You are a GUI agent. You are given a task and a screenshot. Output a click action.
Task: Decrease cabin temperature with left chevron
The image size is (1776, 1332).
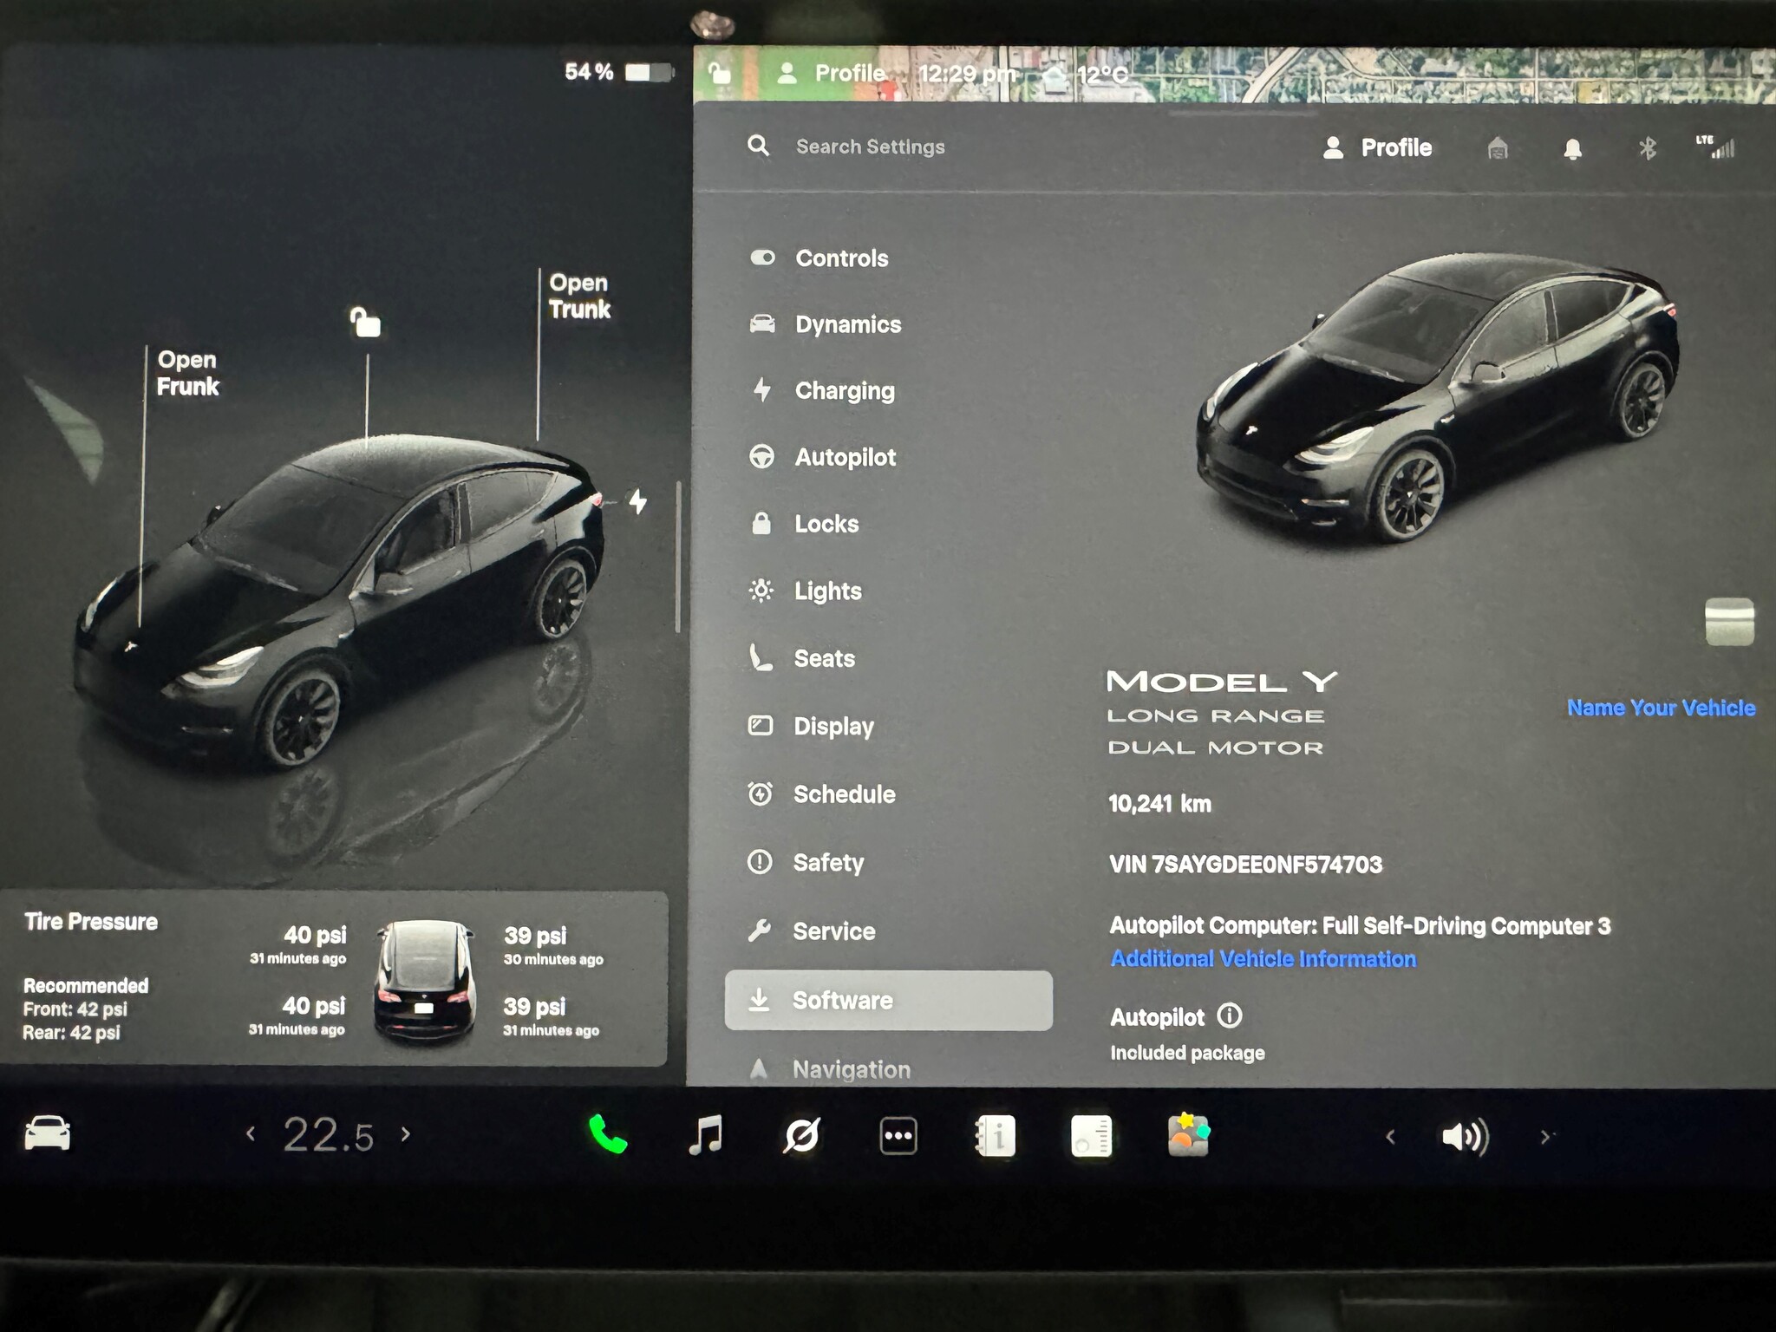[251, 1133]
